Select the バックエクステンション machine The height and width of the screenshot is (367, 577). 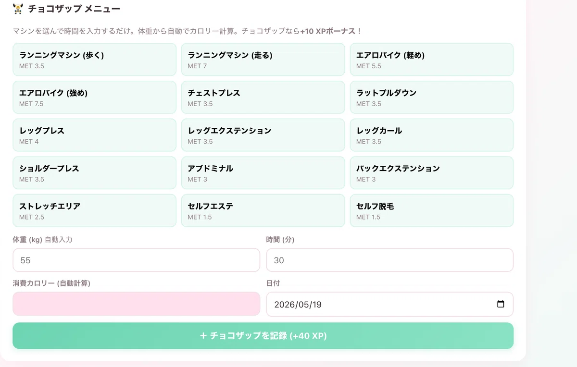(x=431, y=173)
